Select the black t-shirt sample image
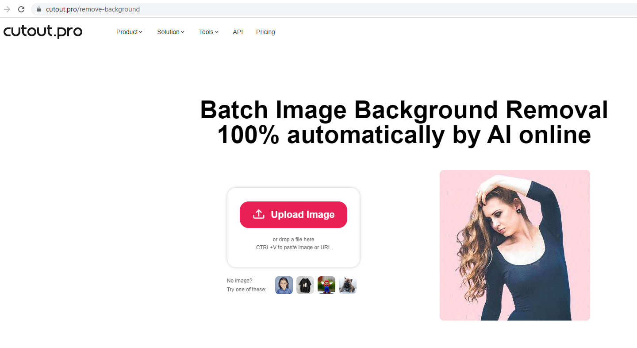Image resolution: width=637 pixels, height=348 pixels. pyautogui.click(x=305, y=285)
